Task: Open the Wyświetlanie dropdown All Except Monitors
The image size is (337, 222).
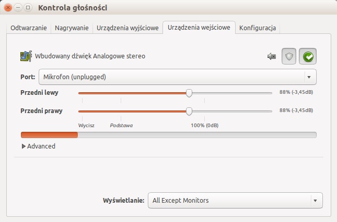Action: 235,200
